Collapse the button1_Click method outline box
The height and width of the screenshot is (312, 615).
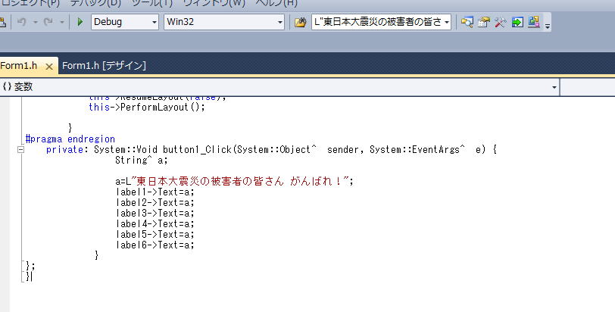21,149
